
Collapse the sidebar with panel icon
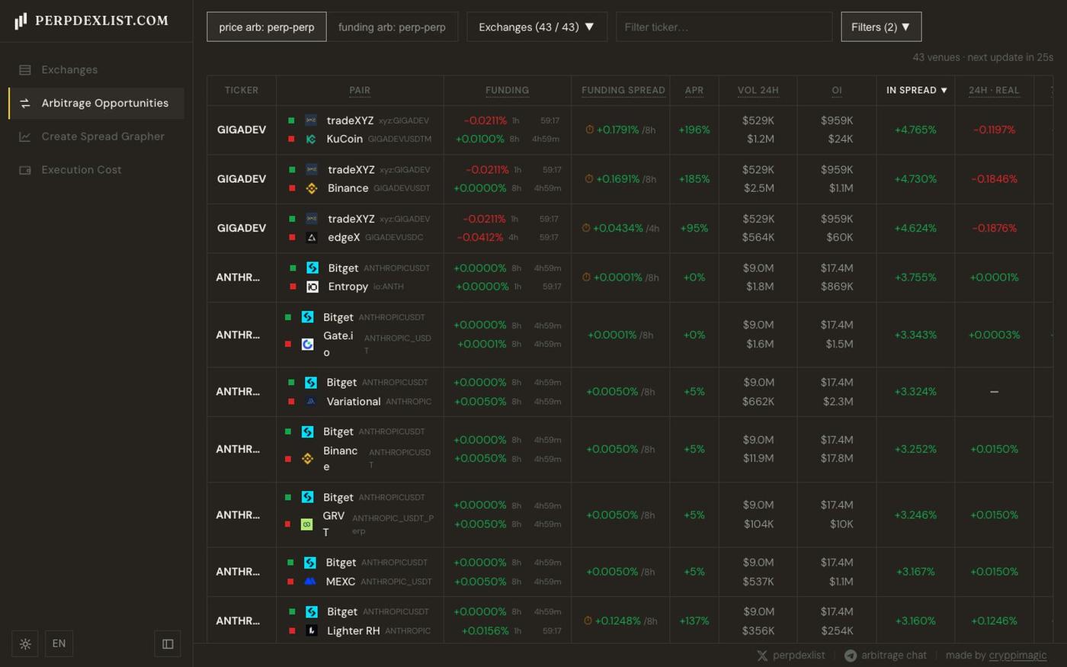168,644
